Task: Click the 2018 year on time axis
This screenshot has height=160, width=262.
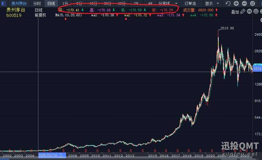Action: coord(187,156)
